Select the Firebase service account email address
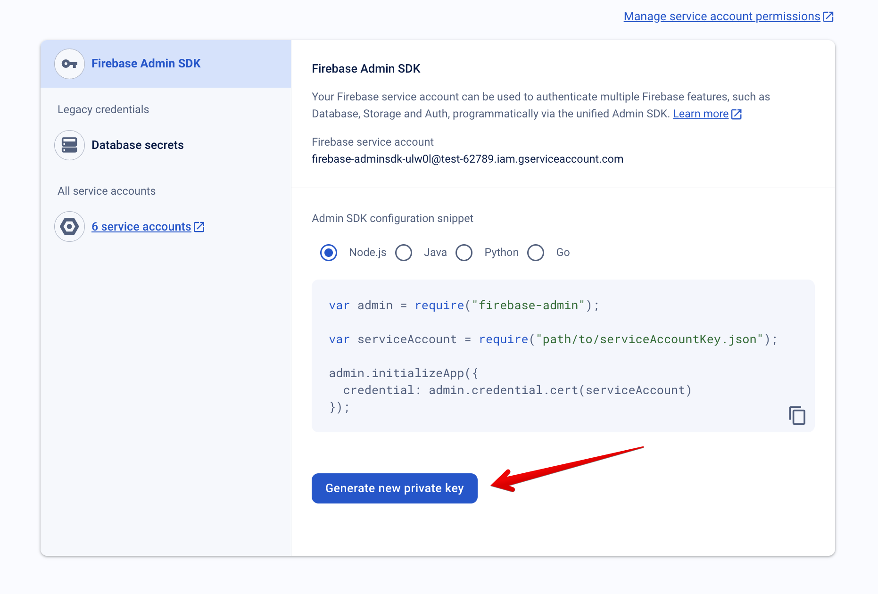 [x=467, y=159]
